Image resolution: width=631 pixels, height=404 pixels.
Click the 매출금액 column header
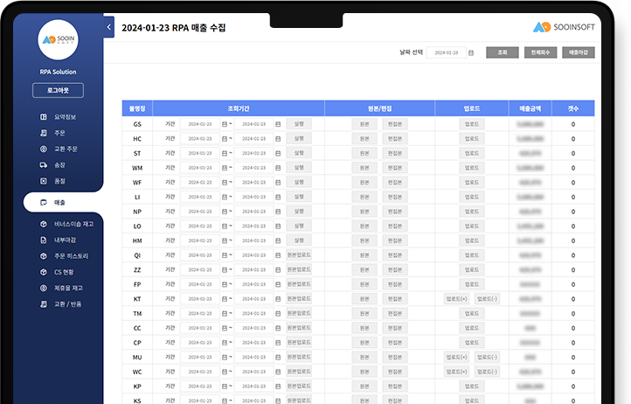click(x=530, y=108)
